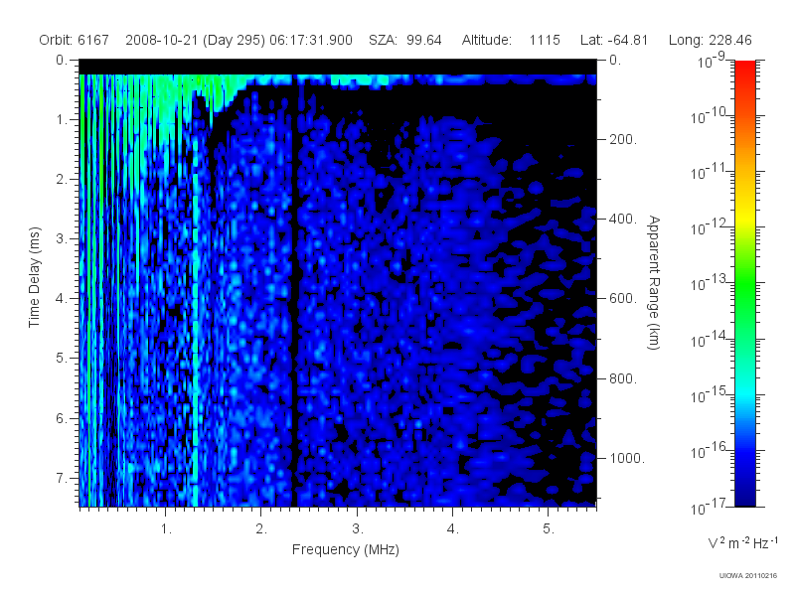Click the 1000. label on Apparent Range axis

(x=627, y=458)
